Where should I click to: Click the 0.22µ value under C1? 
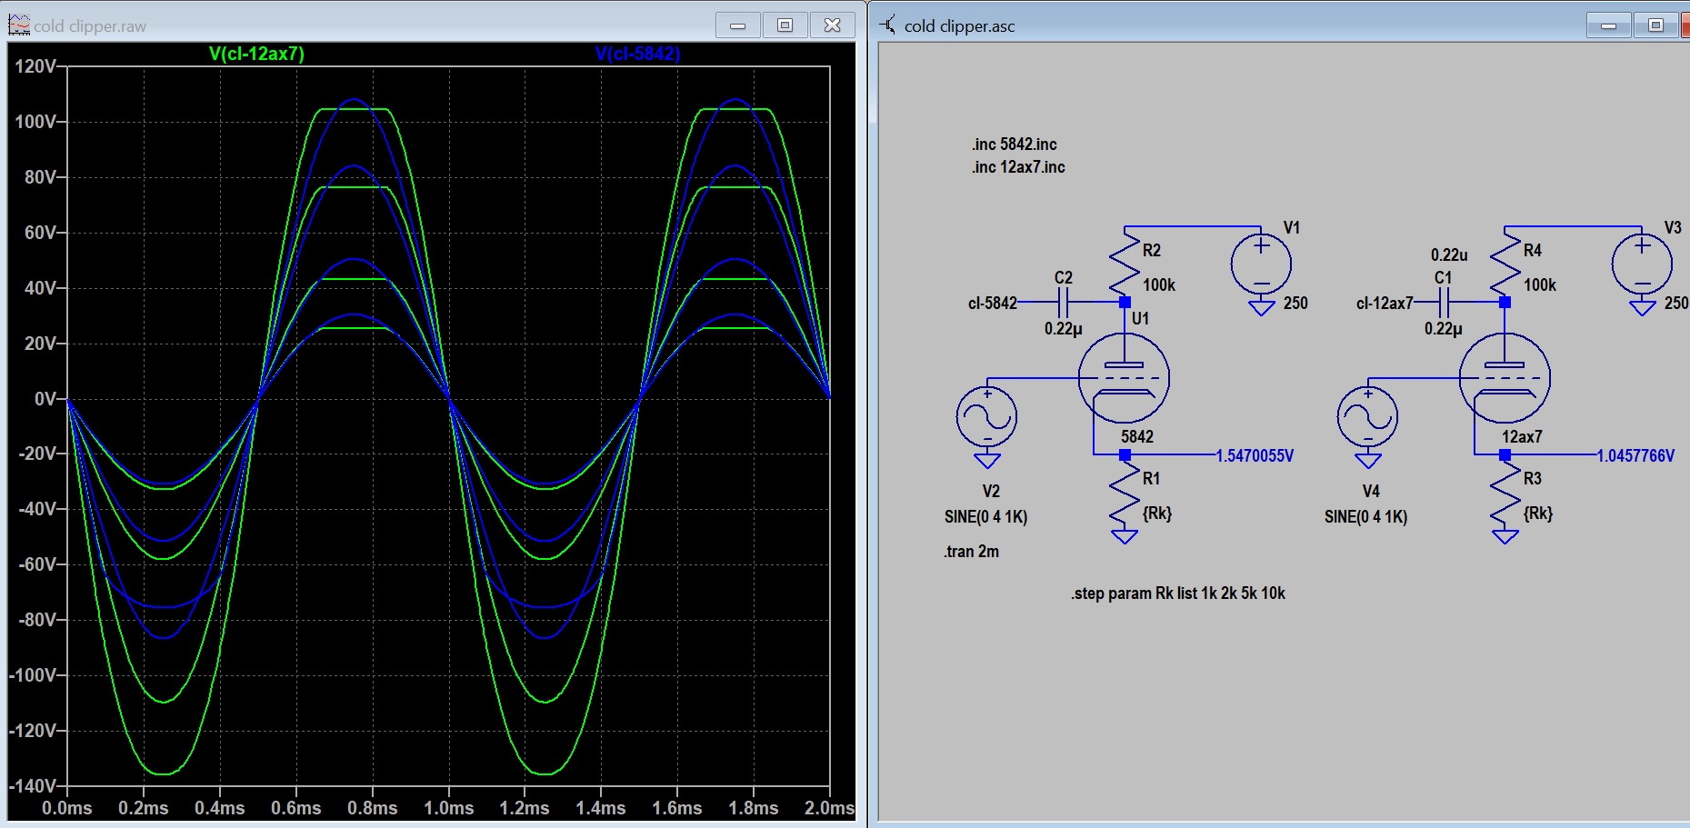pos(1443,328)
